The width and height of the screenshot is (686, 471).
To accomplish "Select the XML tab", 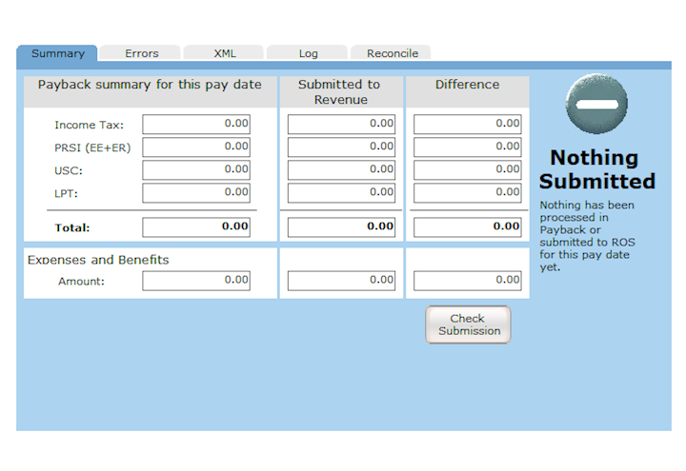I will coord(224,53).
